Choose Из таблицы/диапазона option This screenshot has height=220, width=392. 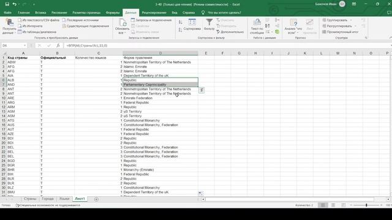click(37, 32)
